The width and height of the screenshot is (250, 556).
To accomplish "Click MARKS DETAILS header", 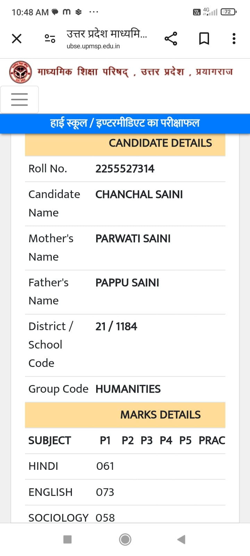I will [x=160, y=415].
